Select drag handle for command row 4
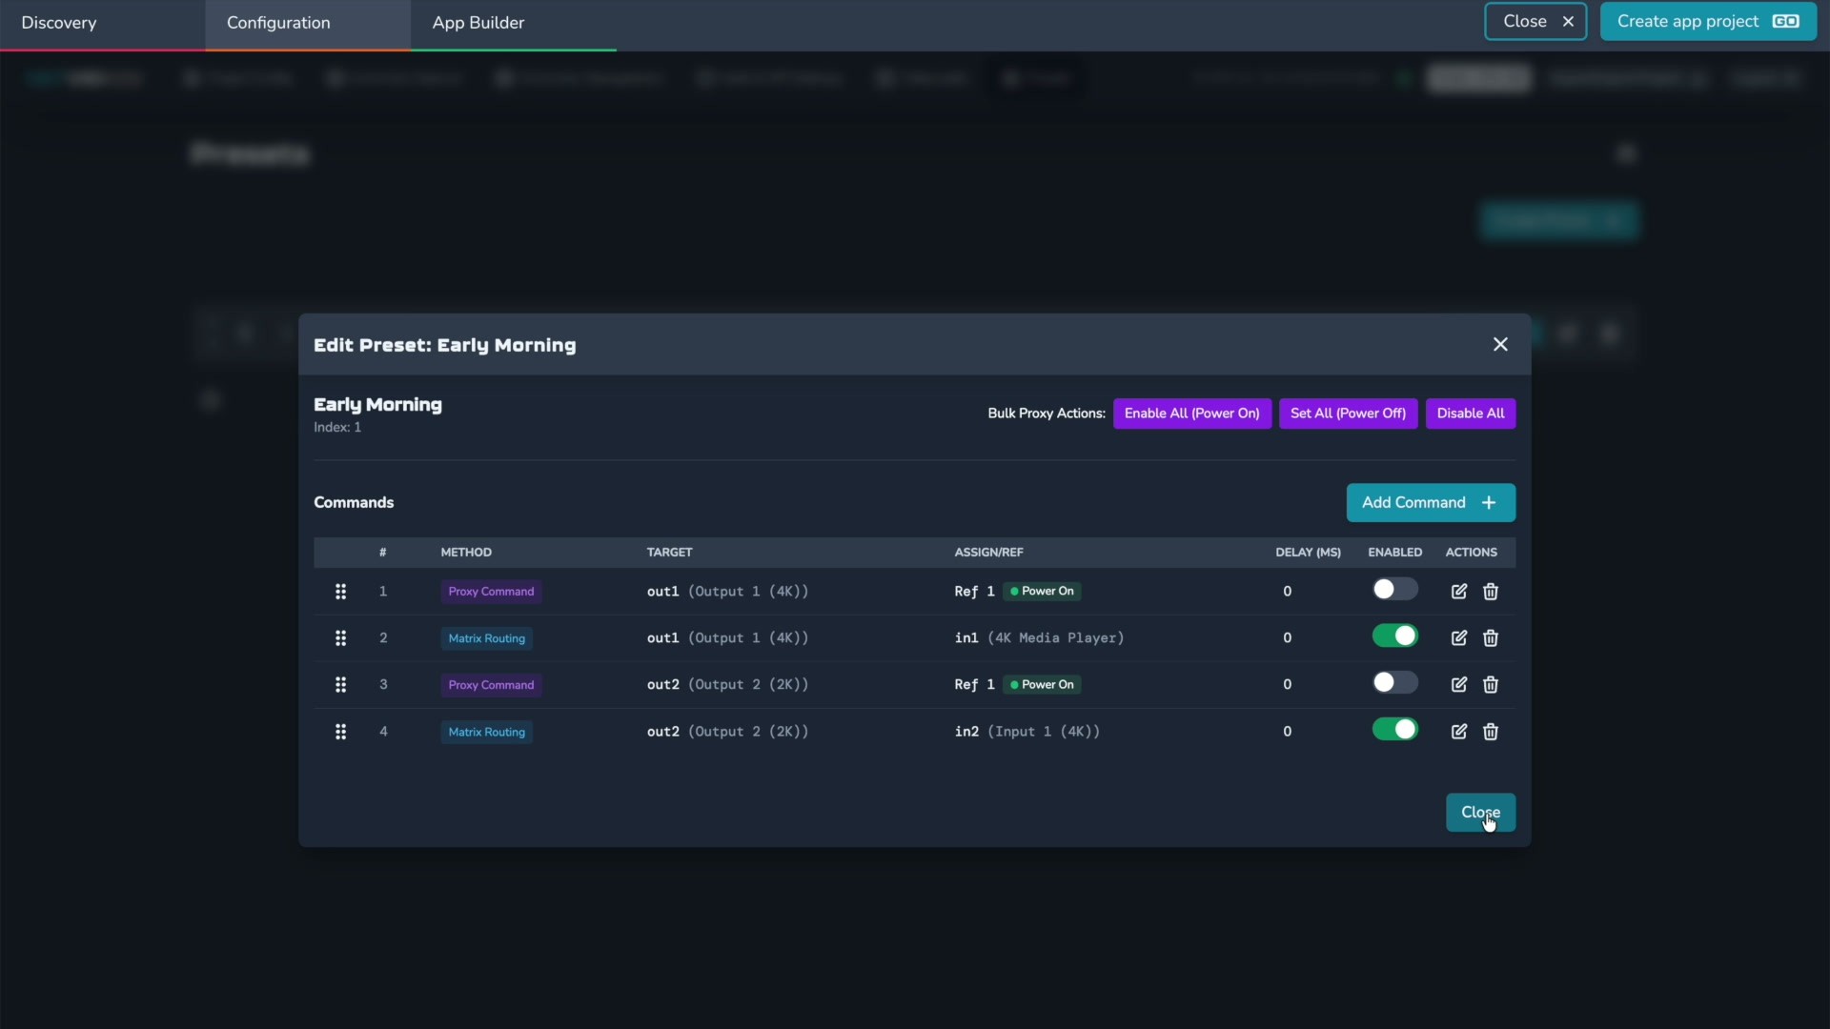This screenshot has height=1029, width=1830. (340, 732)
